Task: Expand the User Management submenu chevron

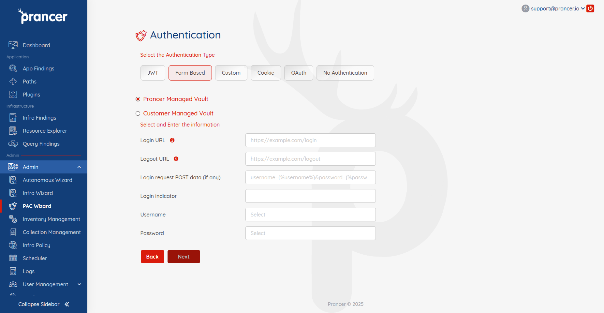Action: coord(79,284)
